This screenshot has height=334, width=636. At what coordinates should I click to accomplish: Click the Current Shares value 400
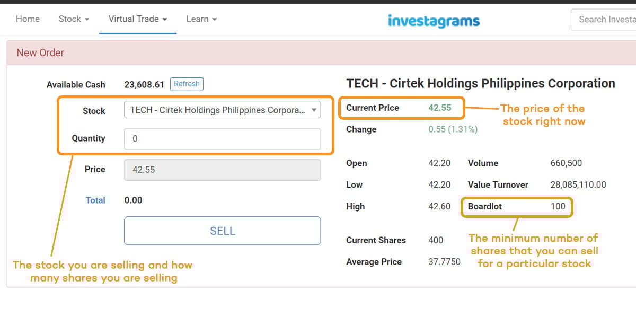(x=436, y=240)
